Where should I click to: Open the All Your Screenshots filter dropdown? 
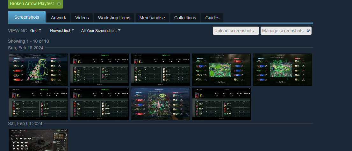pos(101,31)
